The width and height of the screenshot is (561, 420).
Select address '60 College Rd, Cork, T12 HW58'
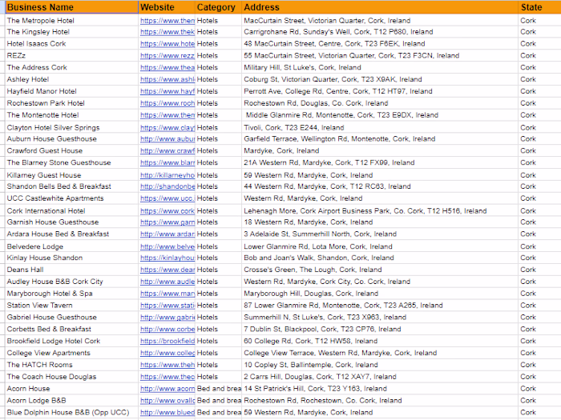click(380, 341)
